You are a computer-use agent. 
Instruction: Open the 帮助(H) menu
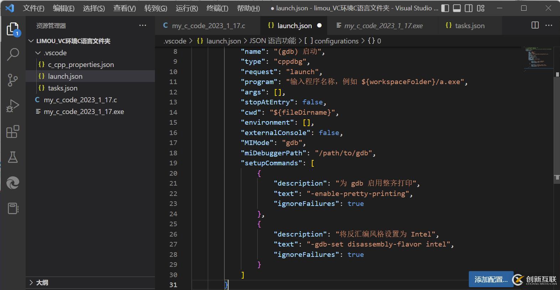pos(248,8)
